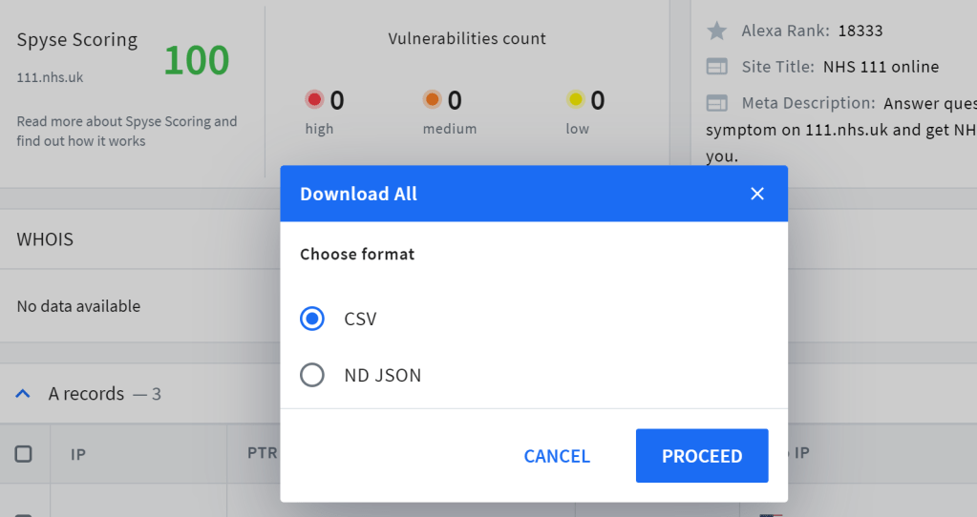Click the red high vulnerability indicator
This screenshot has height=517, width=977.
pyautogui.click(x=315, y=99)
